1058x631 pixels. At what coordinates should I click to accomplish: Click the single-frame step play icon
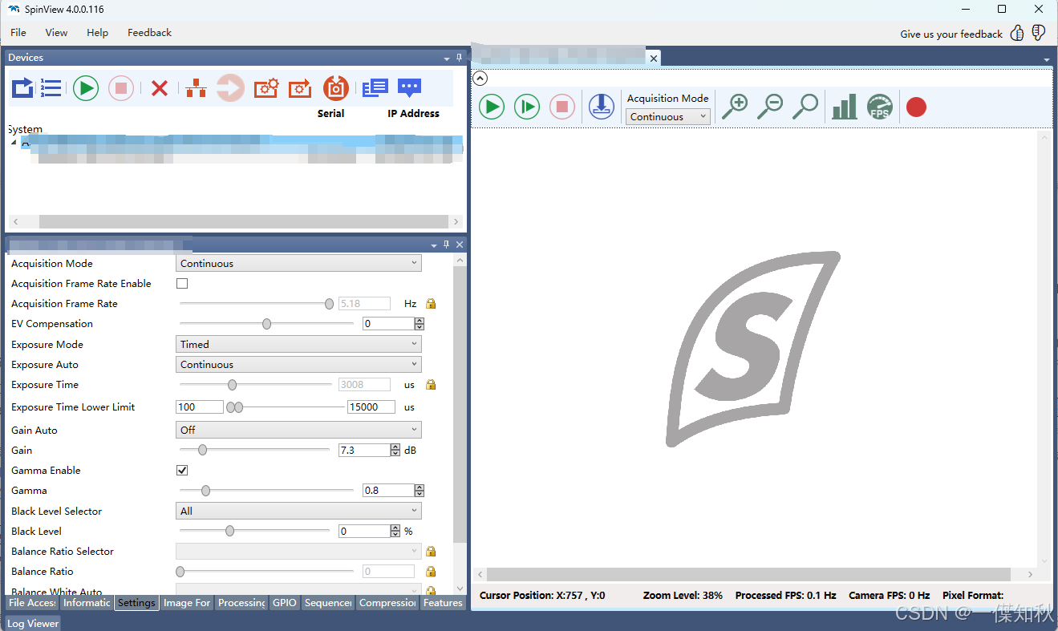pos(527,107)
